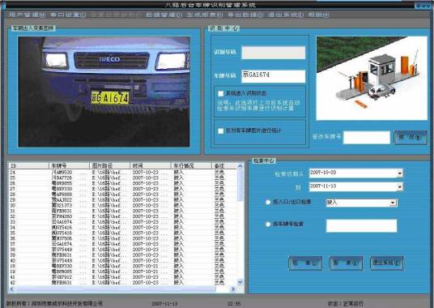Click the plate number field showing 京GA1674
Viewport: 434px width, 308px height.
[x=274, y=76]
